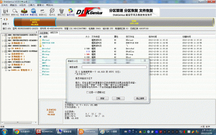Expand the 本地磁盘 (D:) node under HD1
This screenshot has height=135, width=216.
click(x=6, y=43)
